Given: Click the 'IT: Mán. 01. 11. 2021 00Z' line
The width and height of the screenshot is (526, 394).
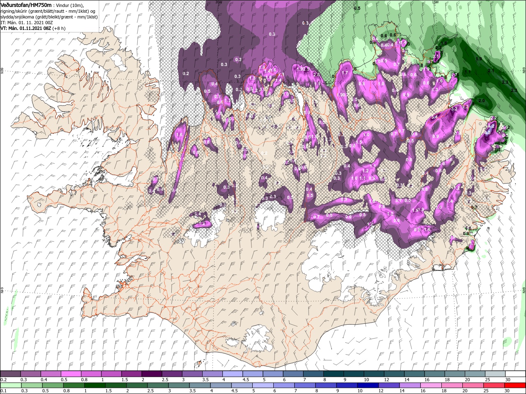Looking at the screenshot, I should point(26,23).
